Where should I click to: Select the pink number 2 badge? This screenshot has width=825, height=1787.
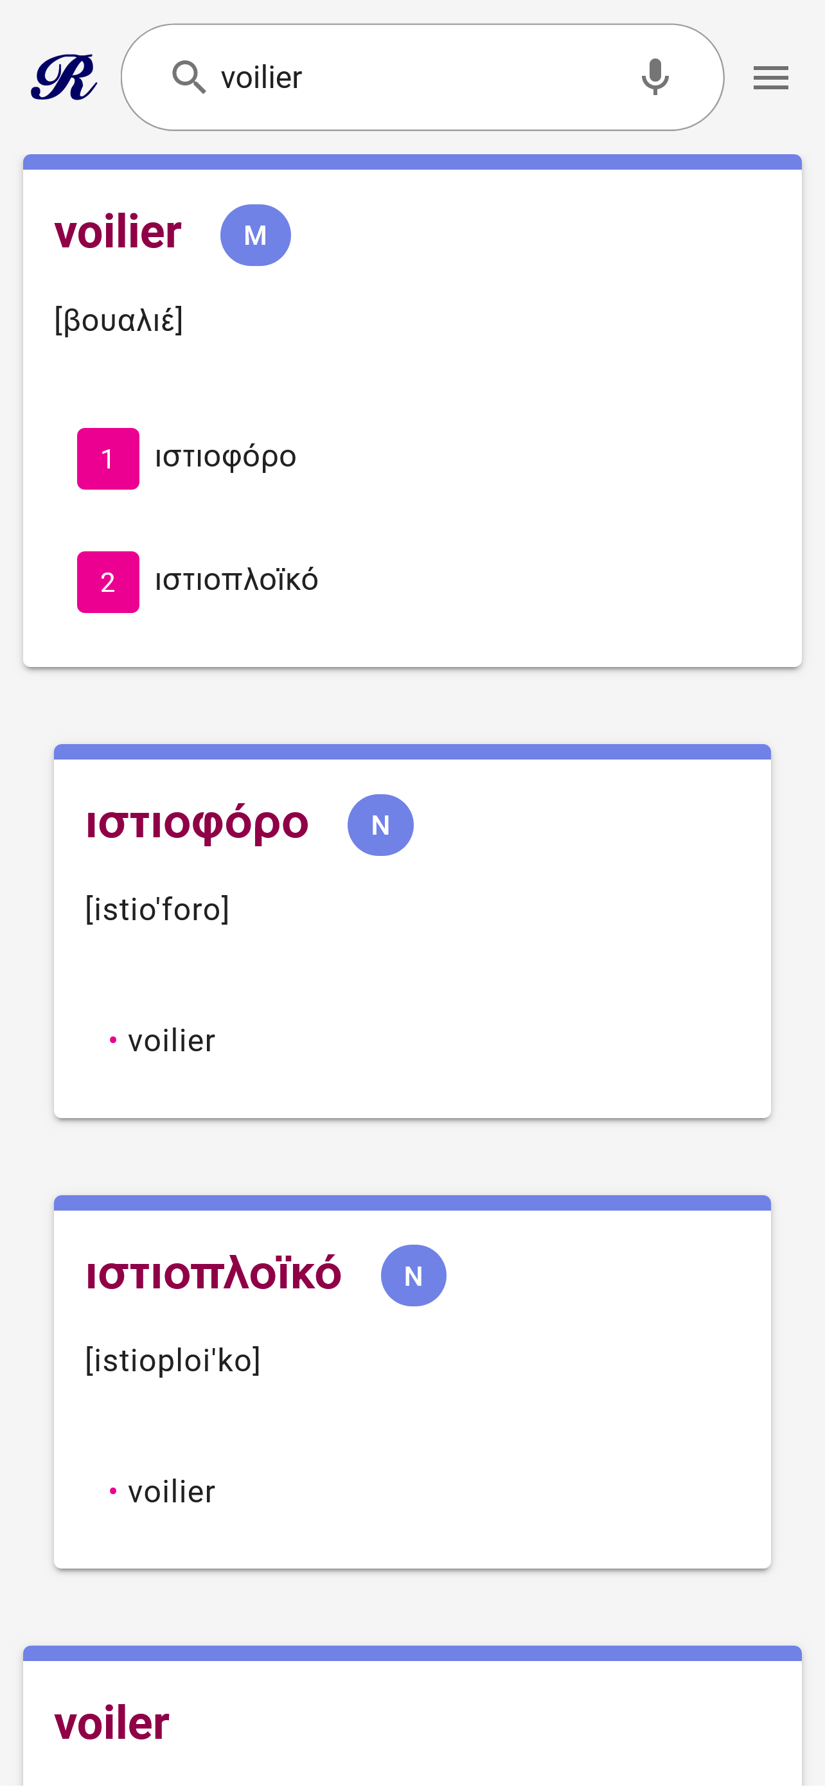click(x=107, y=582)
